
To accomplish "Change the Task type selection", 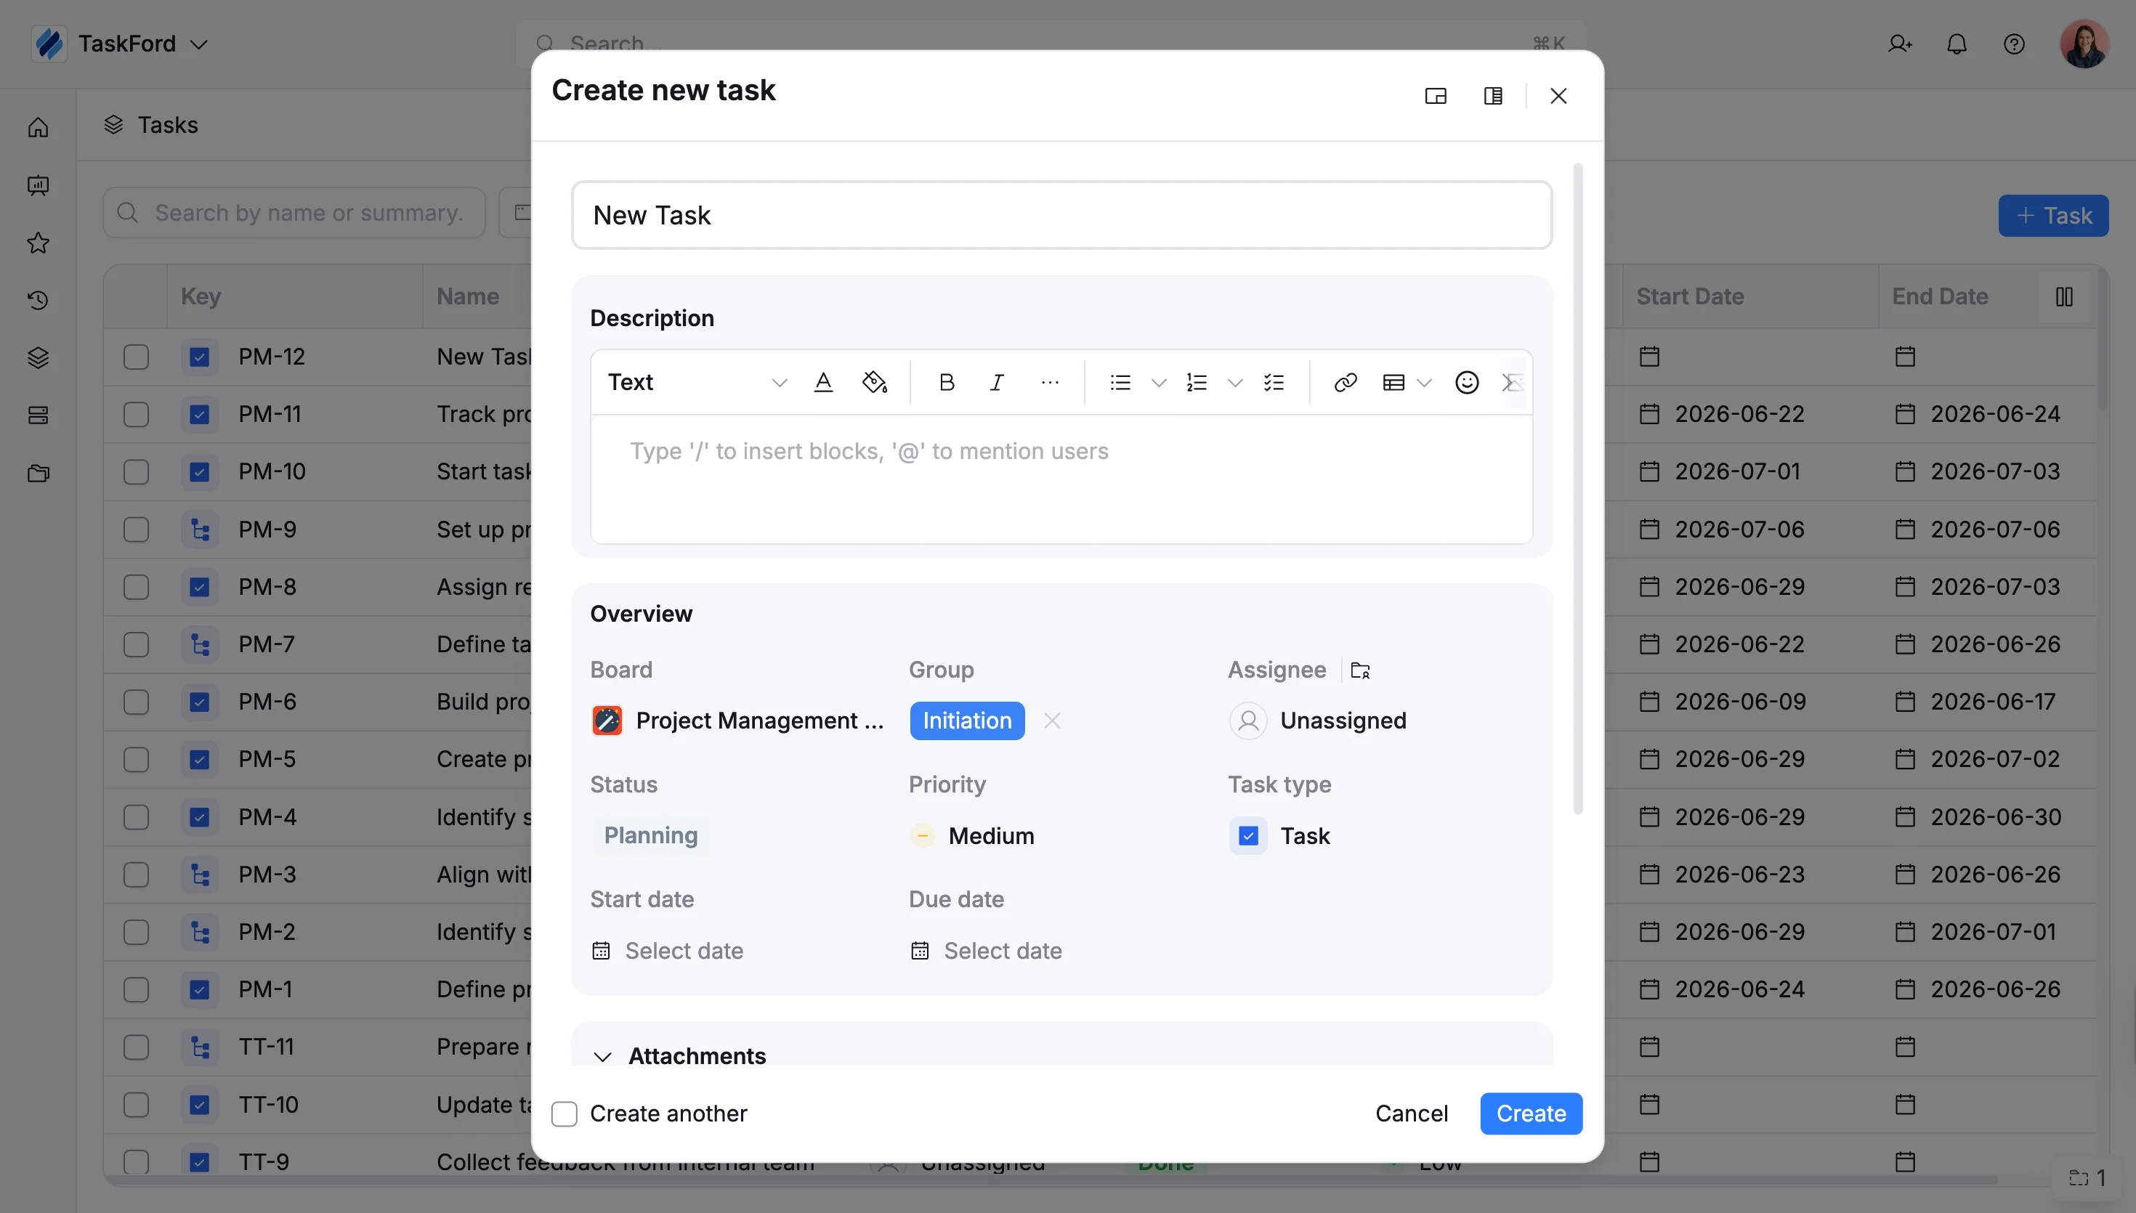I will (1279, 837).
